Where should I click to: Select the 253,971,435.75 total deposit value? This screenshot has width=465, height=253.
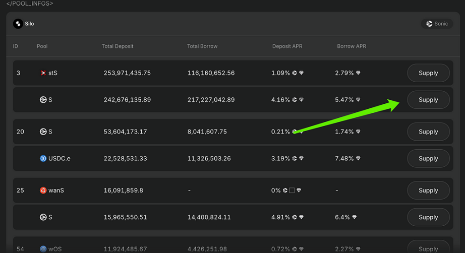(127, 73)
